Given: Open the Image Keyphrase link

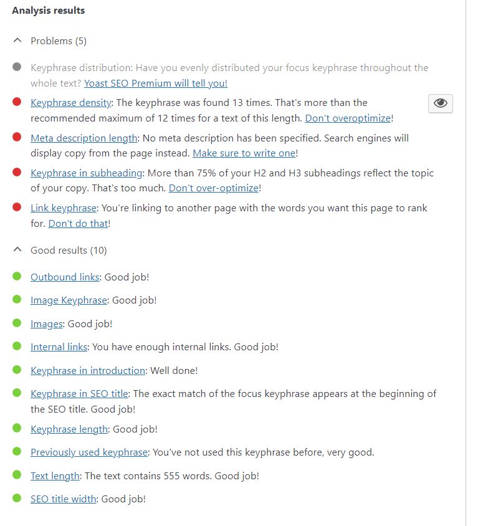Looking at the screenshot, I should point(69,300).
